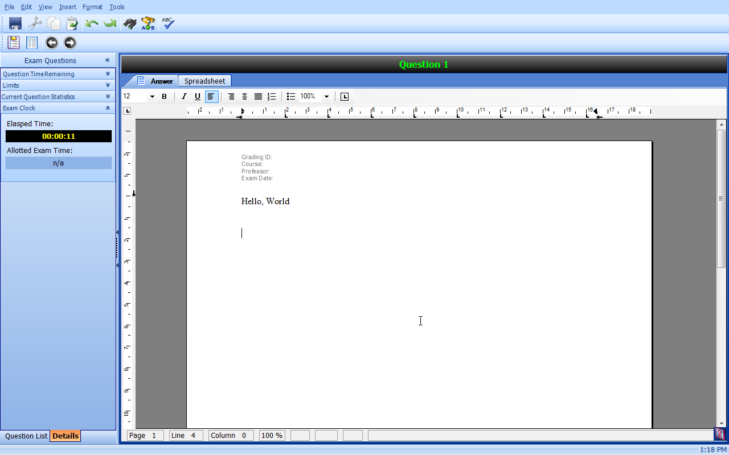The width and height of the screenshot is (729, 455).
Task: Toggle bold formatting
Action: click(165, 97)
